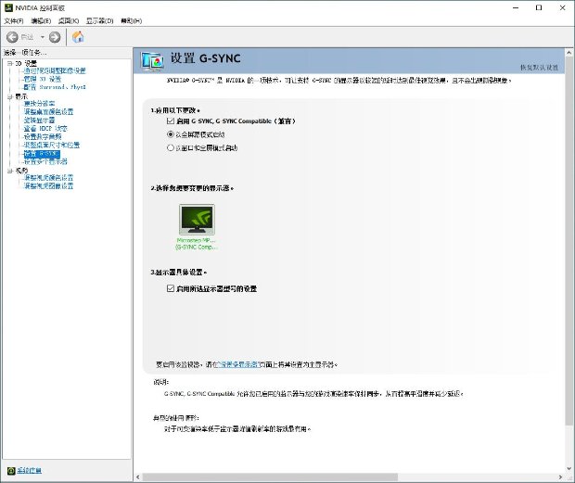Click the system information icon at bottom-left
The width and height of the screenshot is (575, 483).
11,471
